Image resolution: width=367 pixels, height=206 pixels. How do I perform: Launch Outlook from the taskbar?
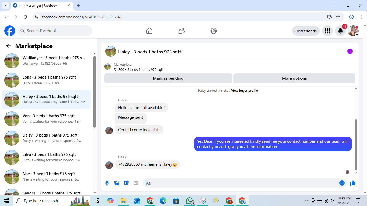[137, 201]
